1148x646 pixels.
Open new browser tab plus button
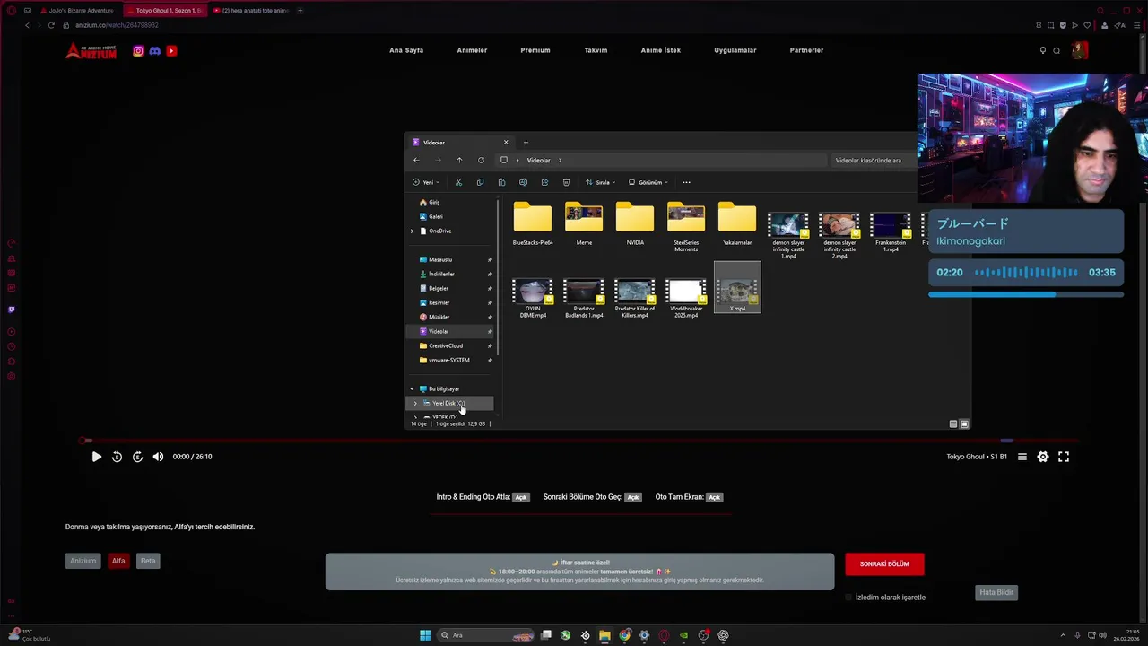click(x=300, y=11)
